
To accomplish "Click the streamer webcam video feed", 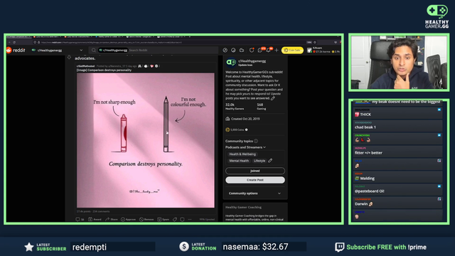I will click(x=399, y=62).
